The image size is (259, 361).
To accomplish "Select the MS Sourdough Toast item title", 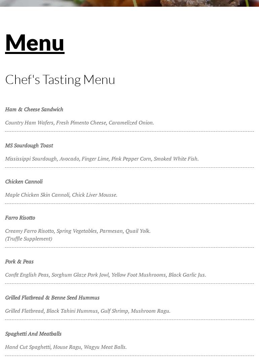I will (29, 145).
